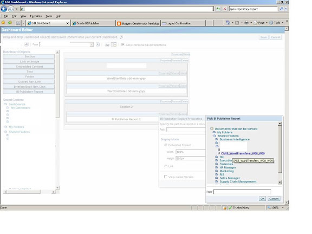The image size is (312, 234).
Task: Open the Edit menu
Action: point(14,16)
